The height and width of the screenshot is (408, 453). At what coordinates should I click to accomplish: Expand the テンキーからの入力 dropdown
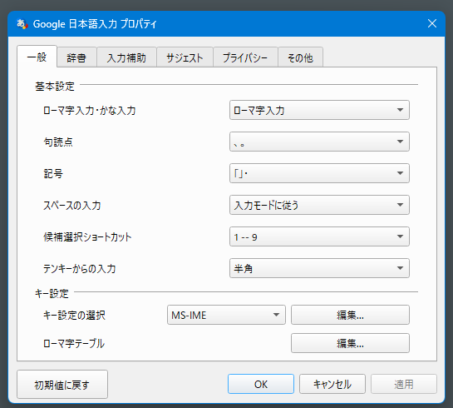319,268
